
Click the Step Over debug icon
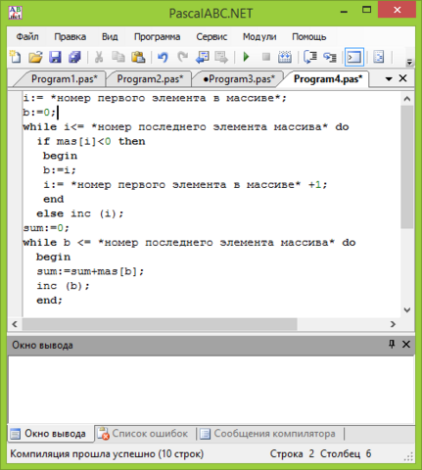[310, 57]
